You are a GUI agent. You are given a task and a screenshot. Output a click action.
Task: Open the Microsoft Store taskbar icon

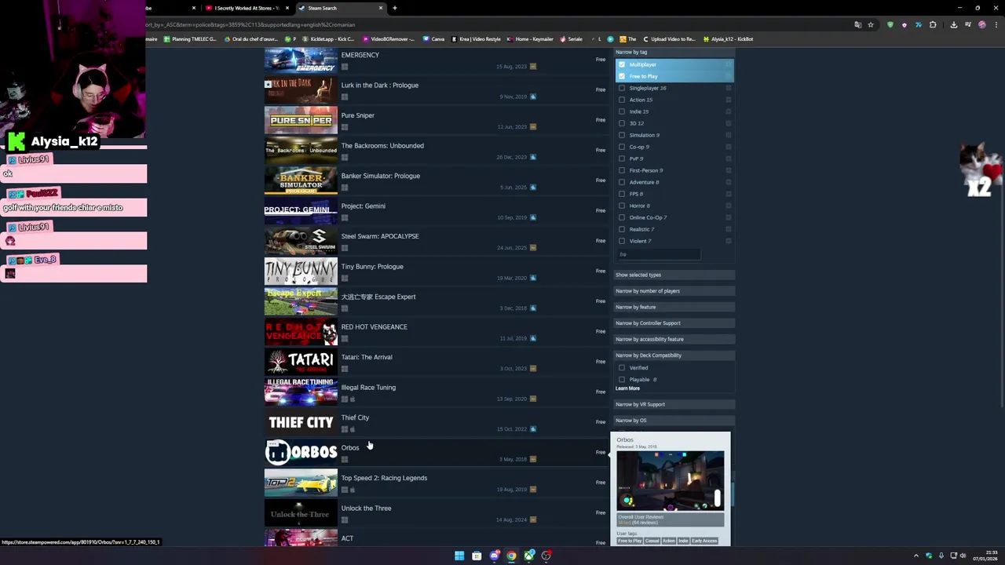point(477,556)
